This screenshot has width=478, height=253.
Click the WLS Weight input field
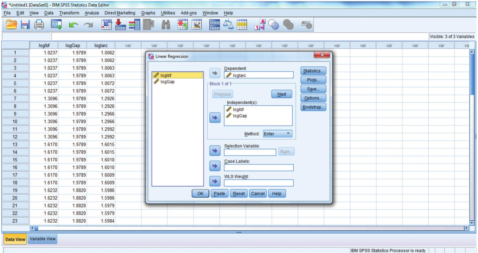coord(258,183)
